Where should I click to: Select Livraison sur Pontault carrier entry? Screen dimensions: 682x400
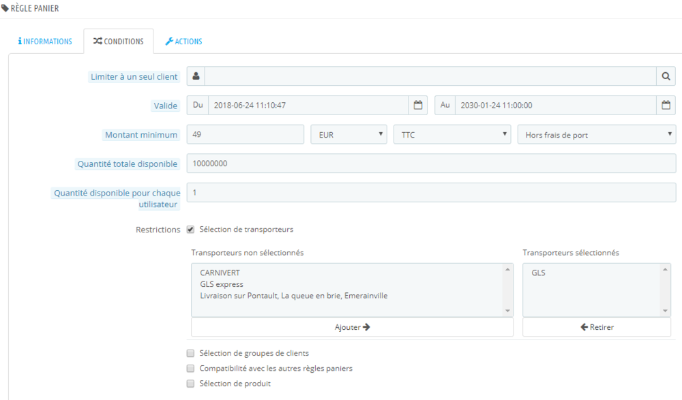pos(293,296)
